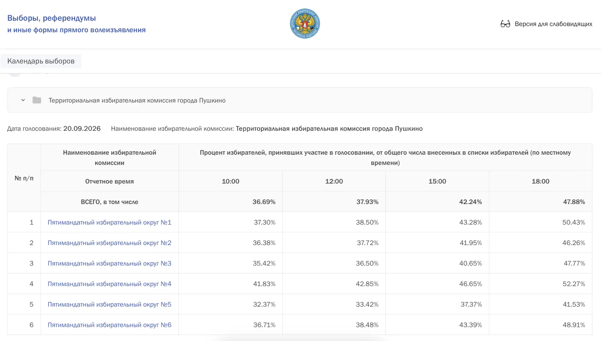Open the Календарь выборов tab
The width and height of the screenshot is (601, 341).
point(41,61)
